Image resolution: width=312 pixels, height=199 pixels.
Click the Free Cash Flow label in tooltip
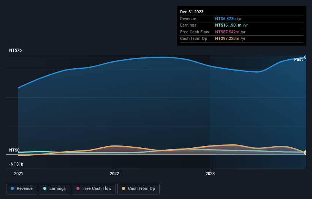point(195,32)
